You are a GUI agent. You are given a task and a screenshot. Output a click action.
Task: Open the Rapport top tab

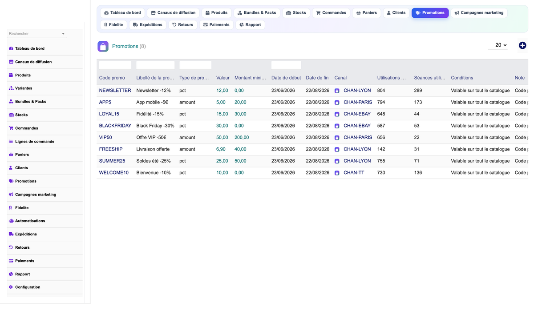(250, 25)
